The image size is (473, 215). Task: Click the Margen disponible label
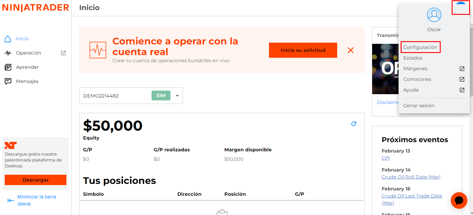tap(248, 150)
